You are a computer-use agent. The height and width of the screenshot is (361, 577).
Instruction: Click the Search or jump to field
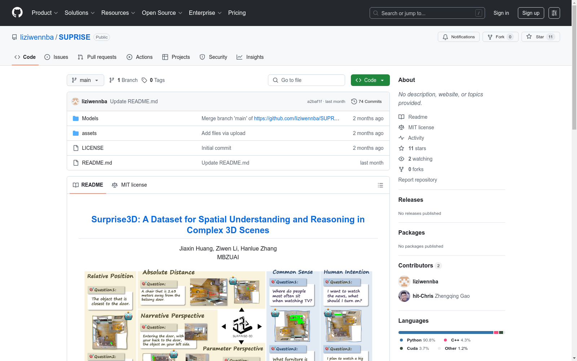point(427,13)
